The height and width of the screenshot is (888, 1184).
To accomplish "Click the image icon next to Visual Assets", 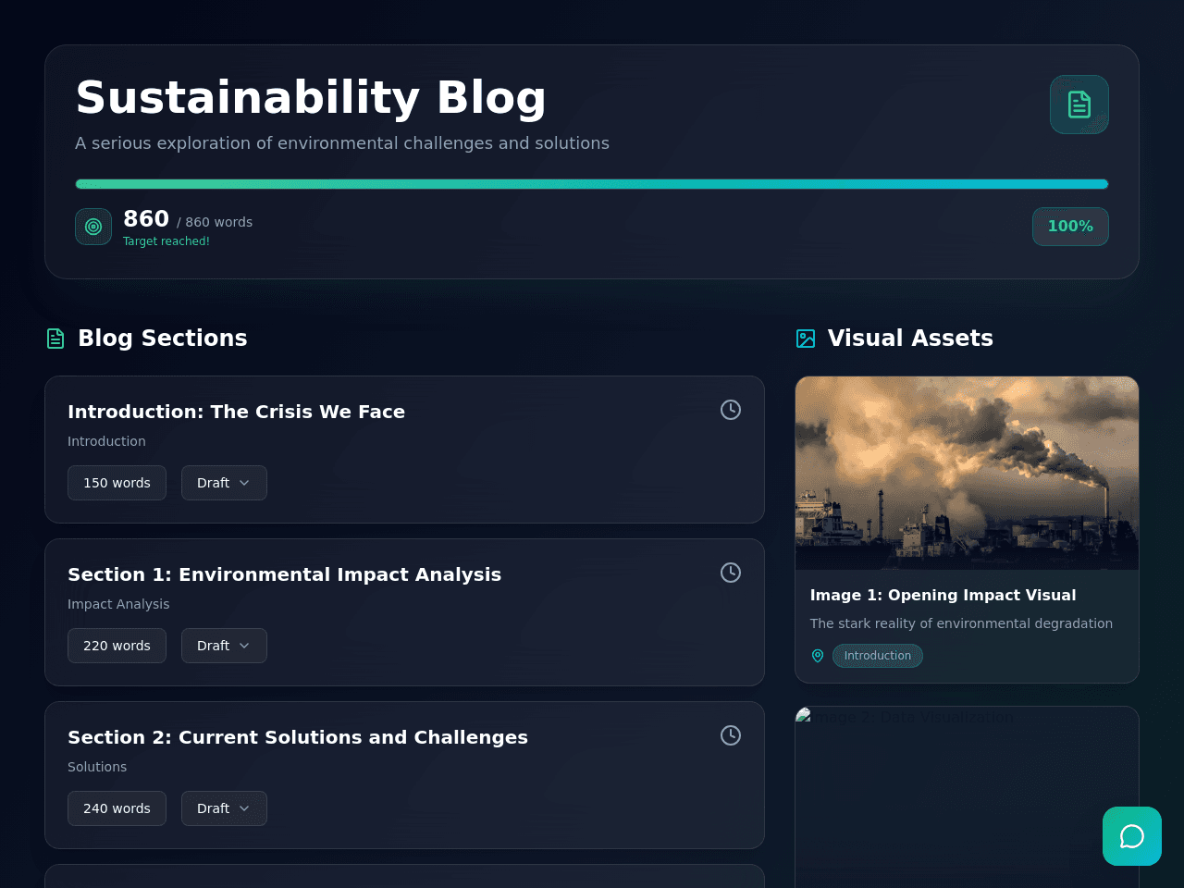I will (806, 339).
